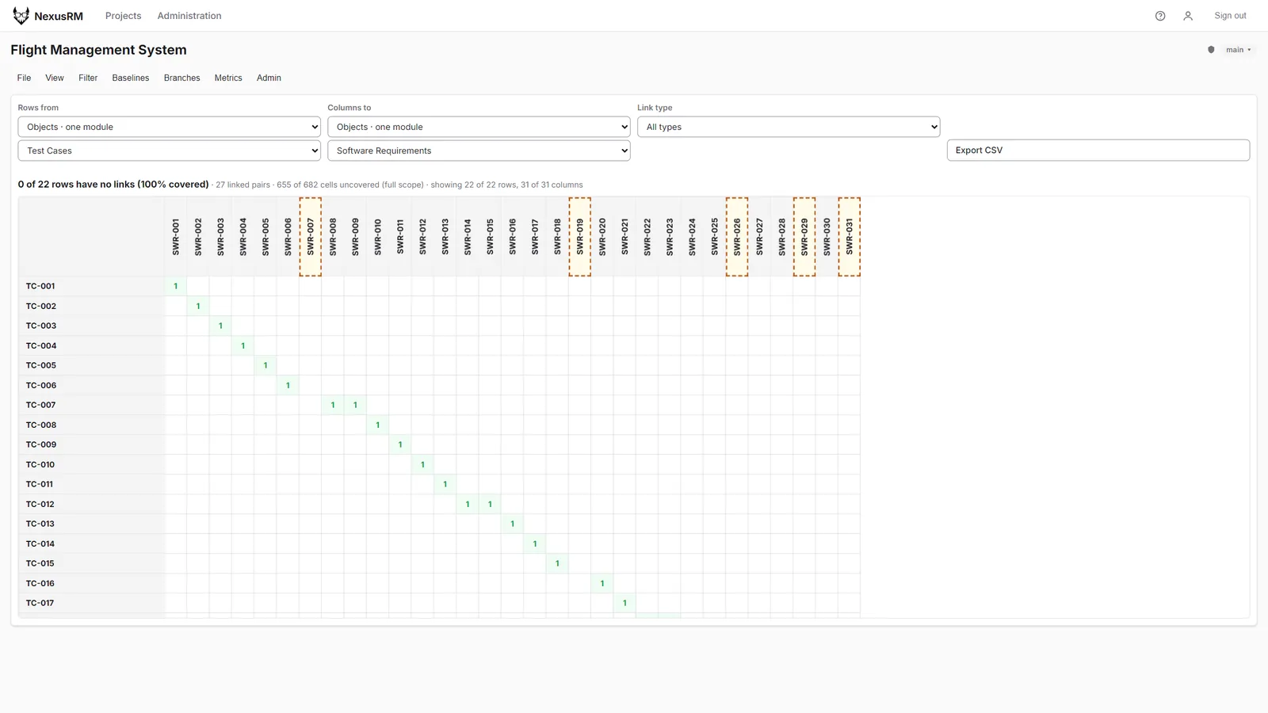This screenshot has width=1268, height=713.
Task: Select the TC-001 row header
Action: tap(92, 286)
